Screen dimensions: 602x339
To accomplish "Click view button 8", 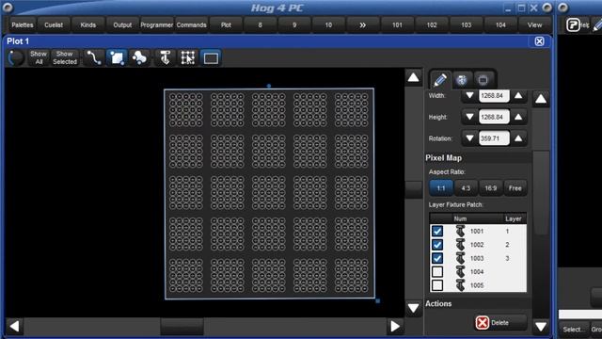I will (260, 25).
